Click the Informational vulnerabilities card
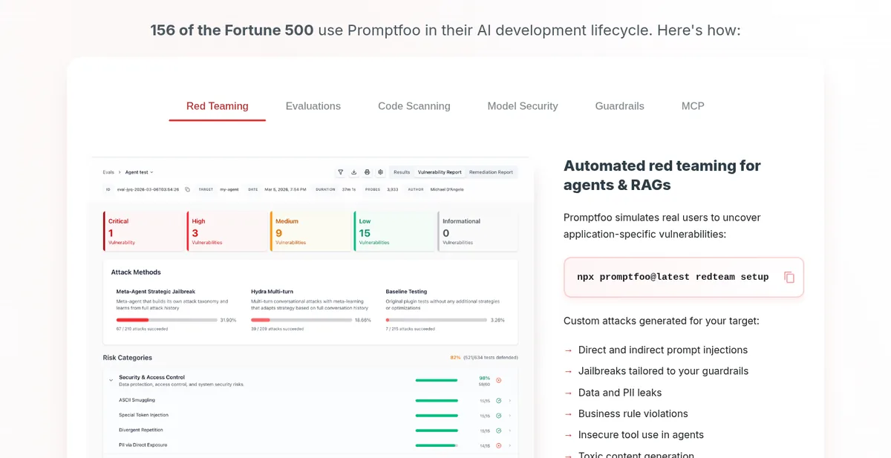Screen dimensions: 891x458 point(477,232)
